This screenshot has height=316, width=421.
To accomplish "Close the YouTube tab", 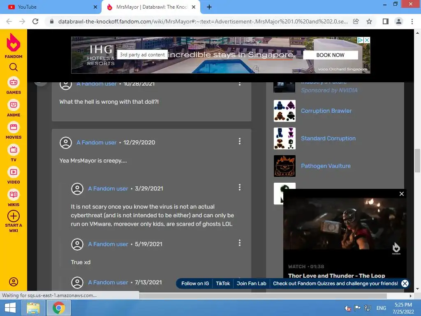I will click(x=95, y=7).
